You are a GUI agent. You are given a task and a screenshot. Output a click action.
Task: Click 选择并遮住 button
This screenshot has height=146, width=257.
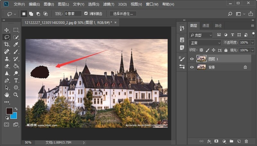[123, 13]
